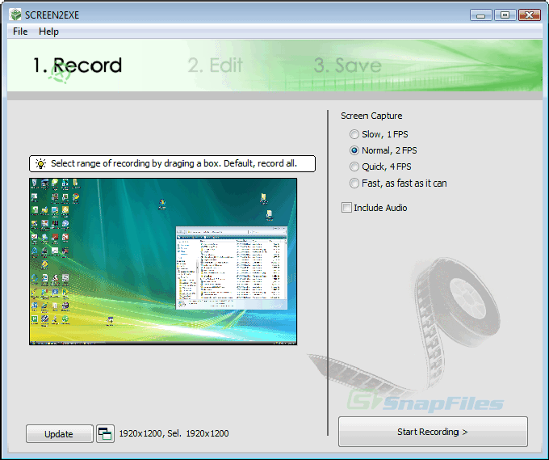Minimize the SCREEN2EXE window
The image size is (549, 460).
click(x=481, y=15)
